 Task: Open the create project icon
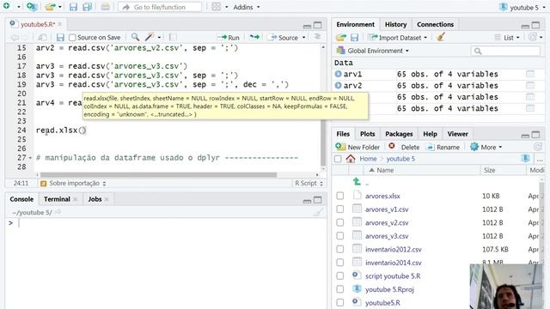point(32,6)
